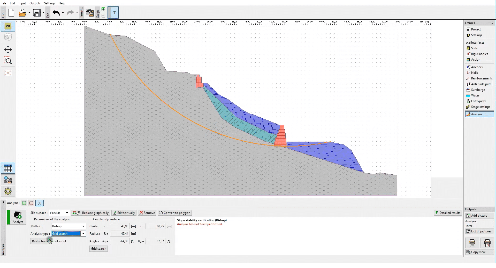Viewport: 496px width, 268px height.
Task: Open the Input menu
Action: [x=22, y=3]
